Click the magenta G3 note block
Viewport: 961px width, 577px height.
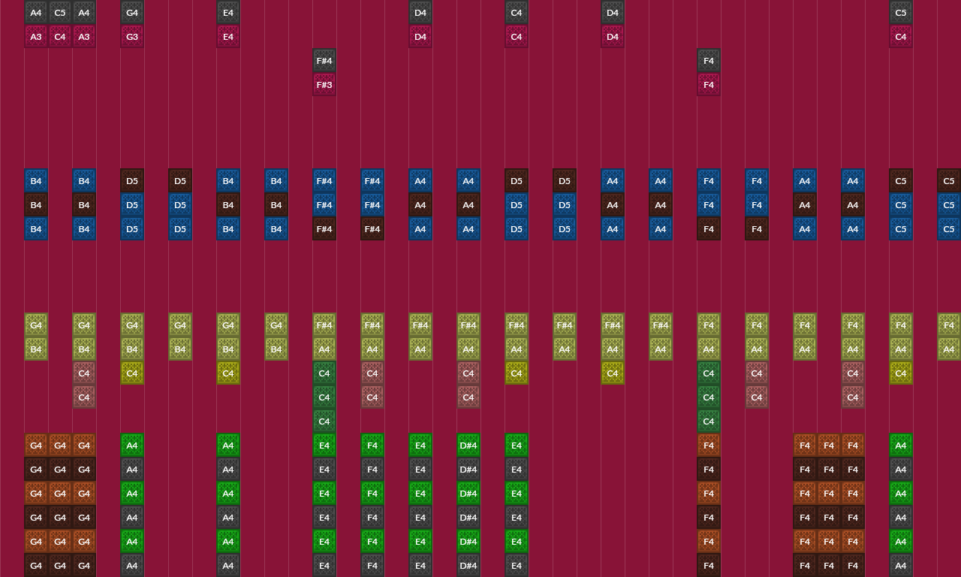pyautogui.click(x=132, y=37)
